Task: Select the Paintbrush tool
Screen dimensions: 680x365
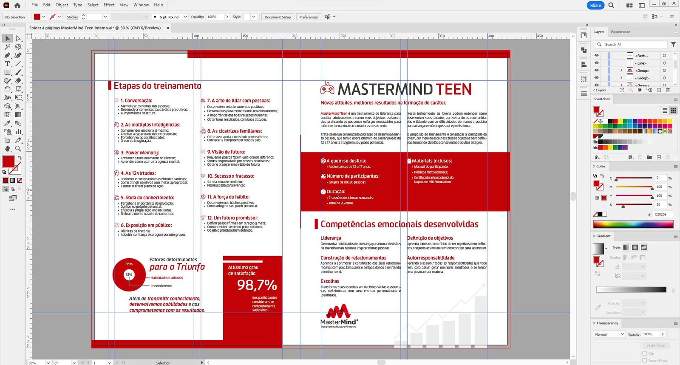Action: [x=18, y=72]
